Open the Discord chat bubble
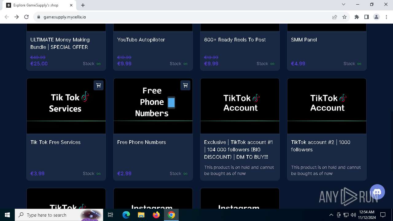393x221 pixels. [x=377, y=192]
